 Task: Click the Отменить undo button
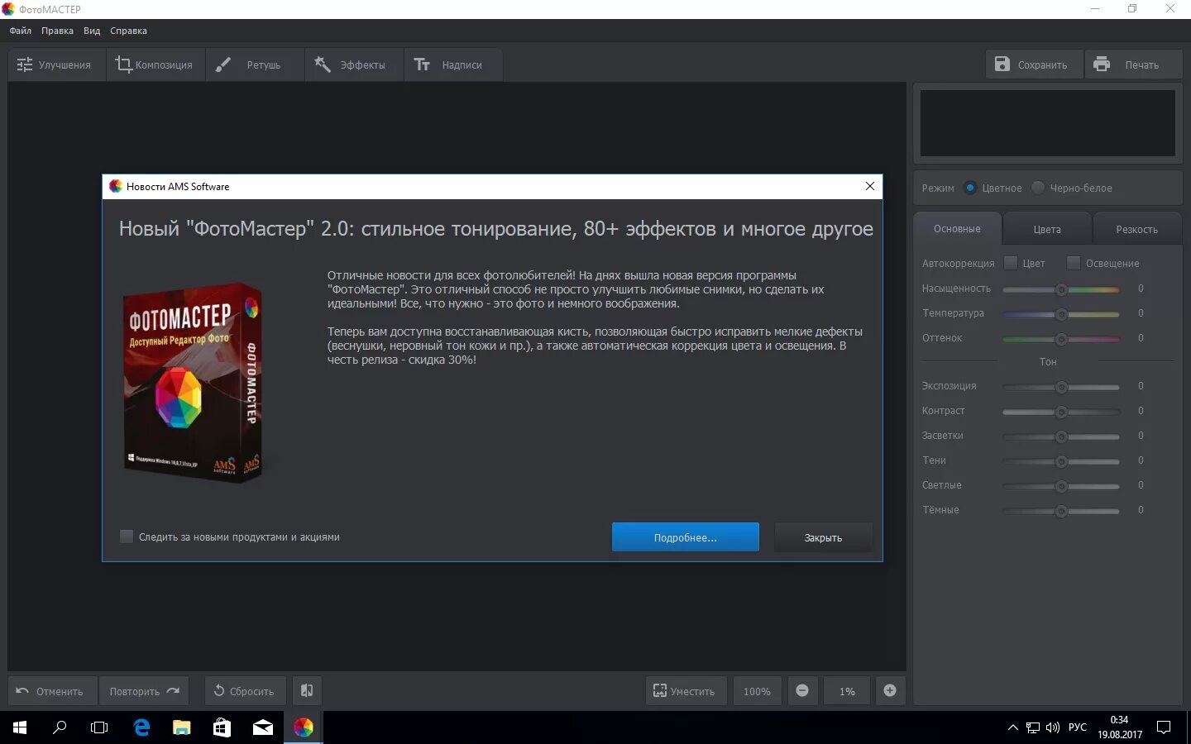pyautogui.click(x=52, y=691)
